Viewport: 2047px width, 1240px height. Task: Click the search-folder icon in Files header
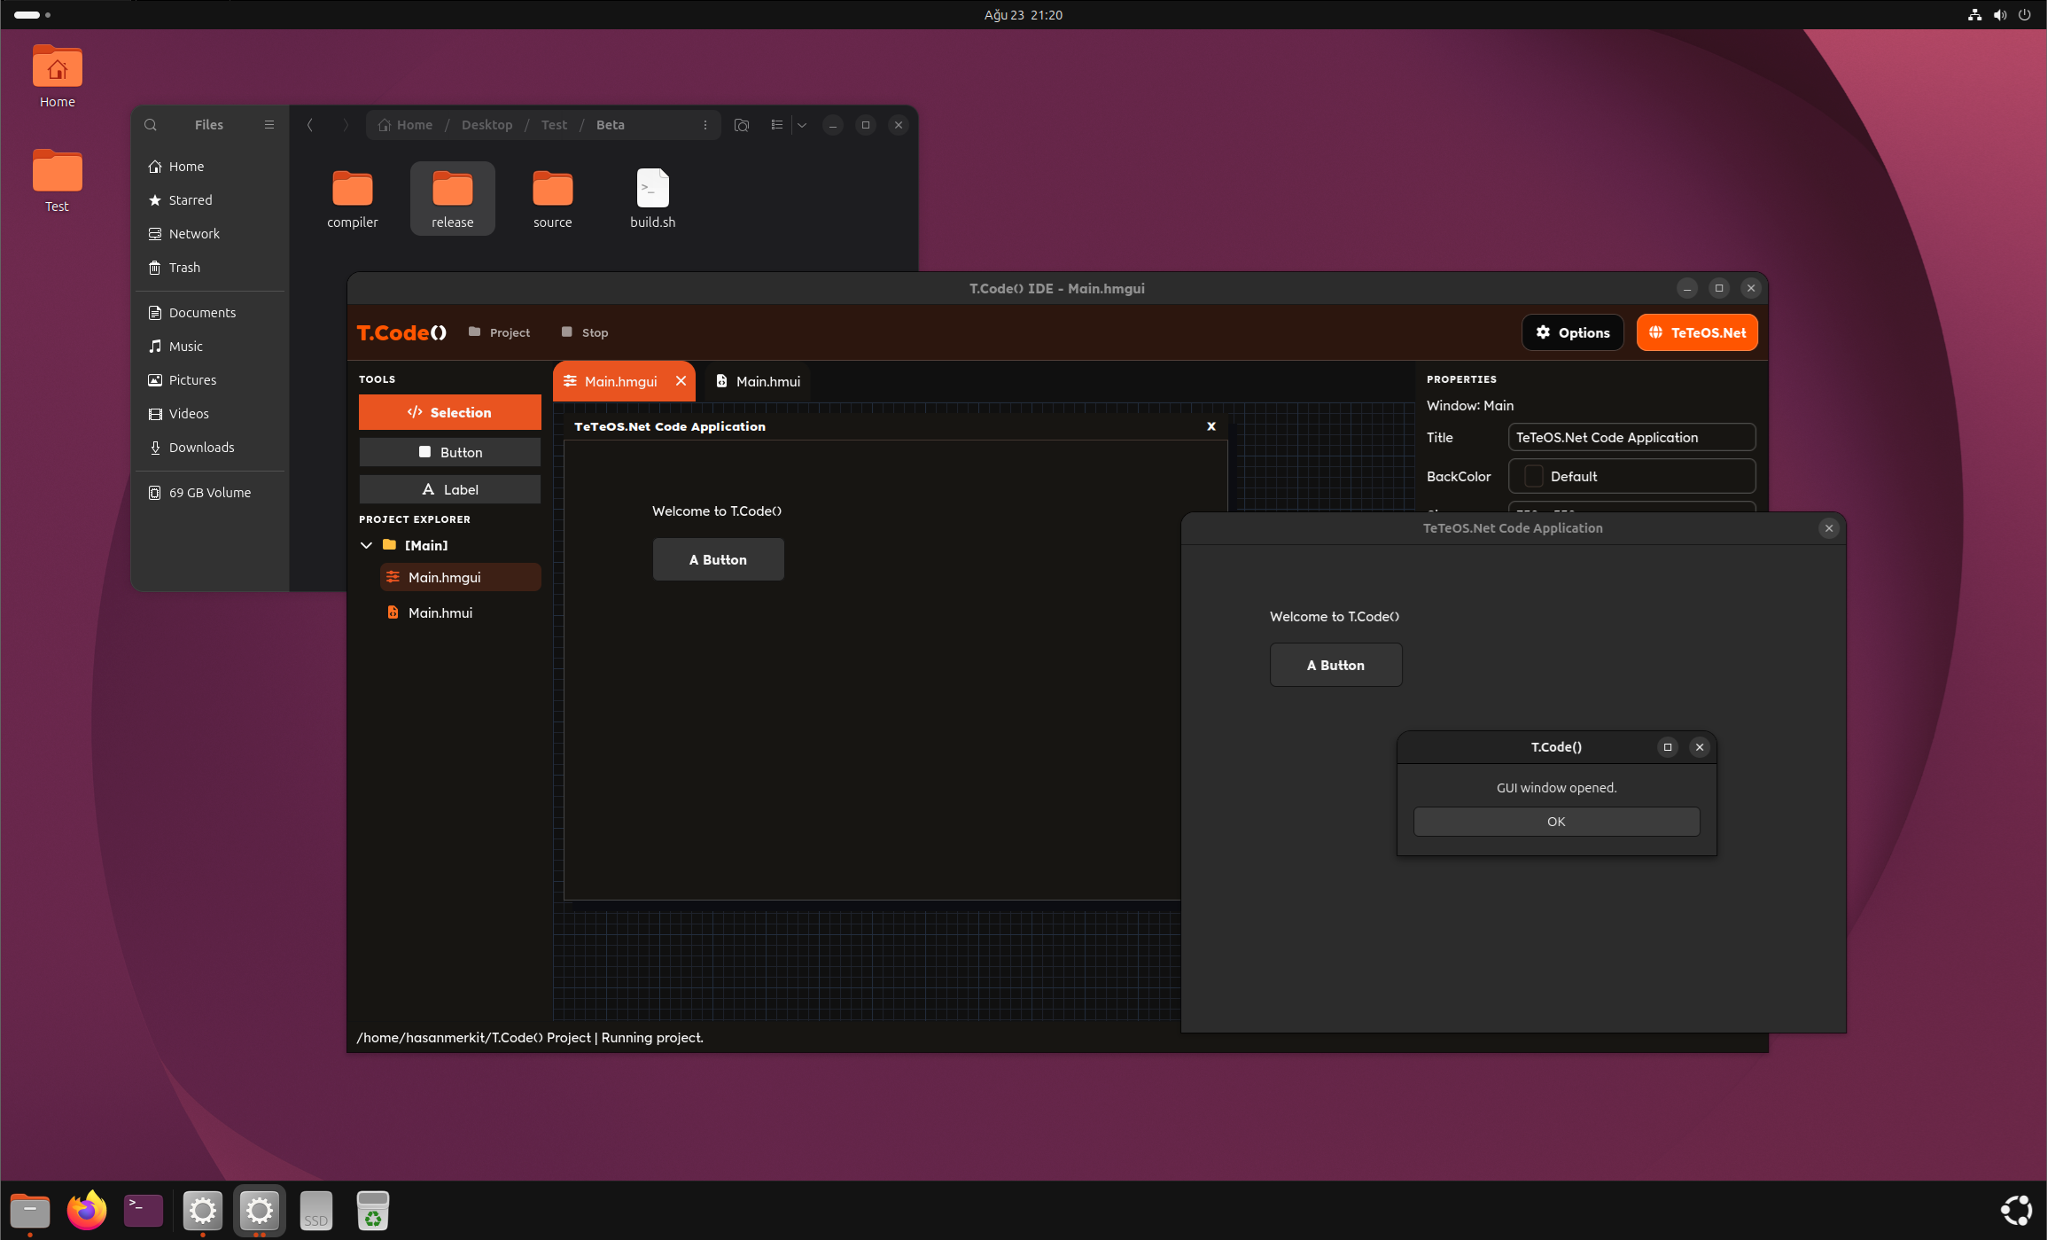pyautogui.click(x=742, y=125)
